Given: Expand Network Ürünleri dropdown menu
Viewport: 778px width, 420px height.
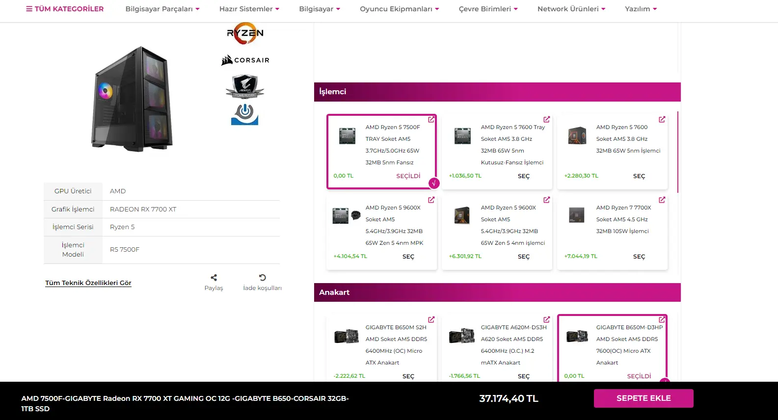Looking at the screenshot, I should pos(571,9).
